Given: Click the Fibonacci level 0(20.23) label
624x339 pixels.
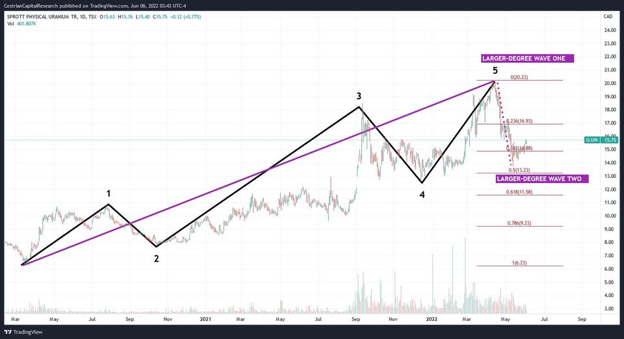Looking at the screenshot, I should point(519,77).
